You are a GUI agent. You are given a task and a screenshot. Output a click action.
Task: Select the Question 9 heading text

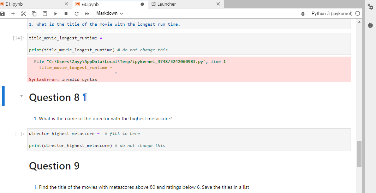pos(54,166)
